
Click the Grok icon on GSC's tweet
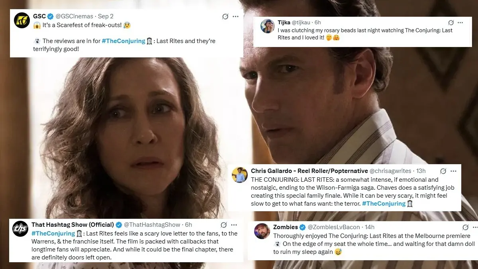click(225, 16)
